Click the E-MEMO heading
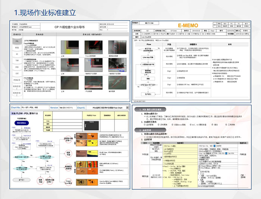This screenshot has width=261, height=199. [x=188, y=25]
